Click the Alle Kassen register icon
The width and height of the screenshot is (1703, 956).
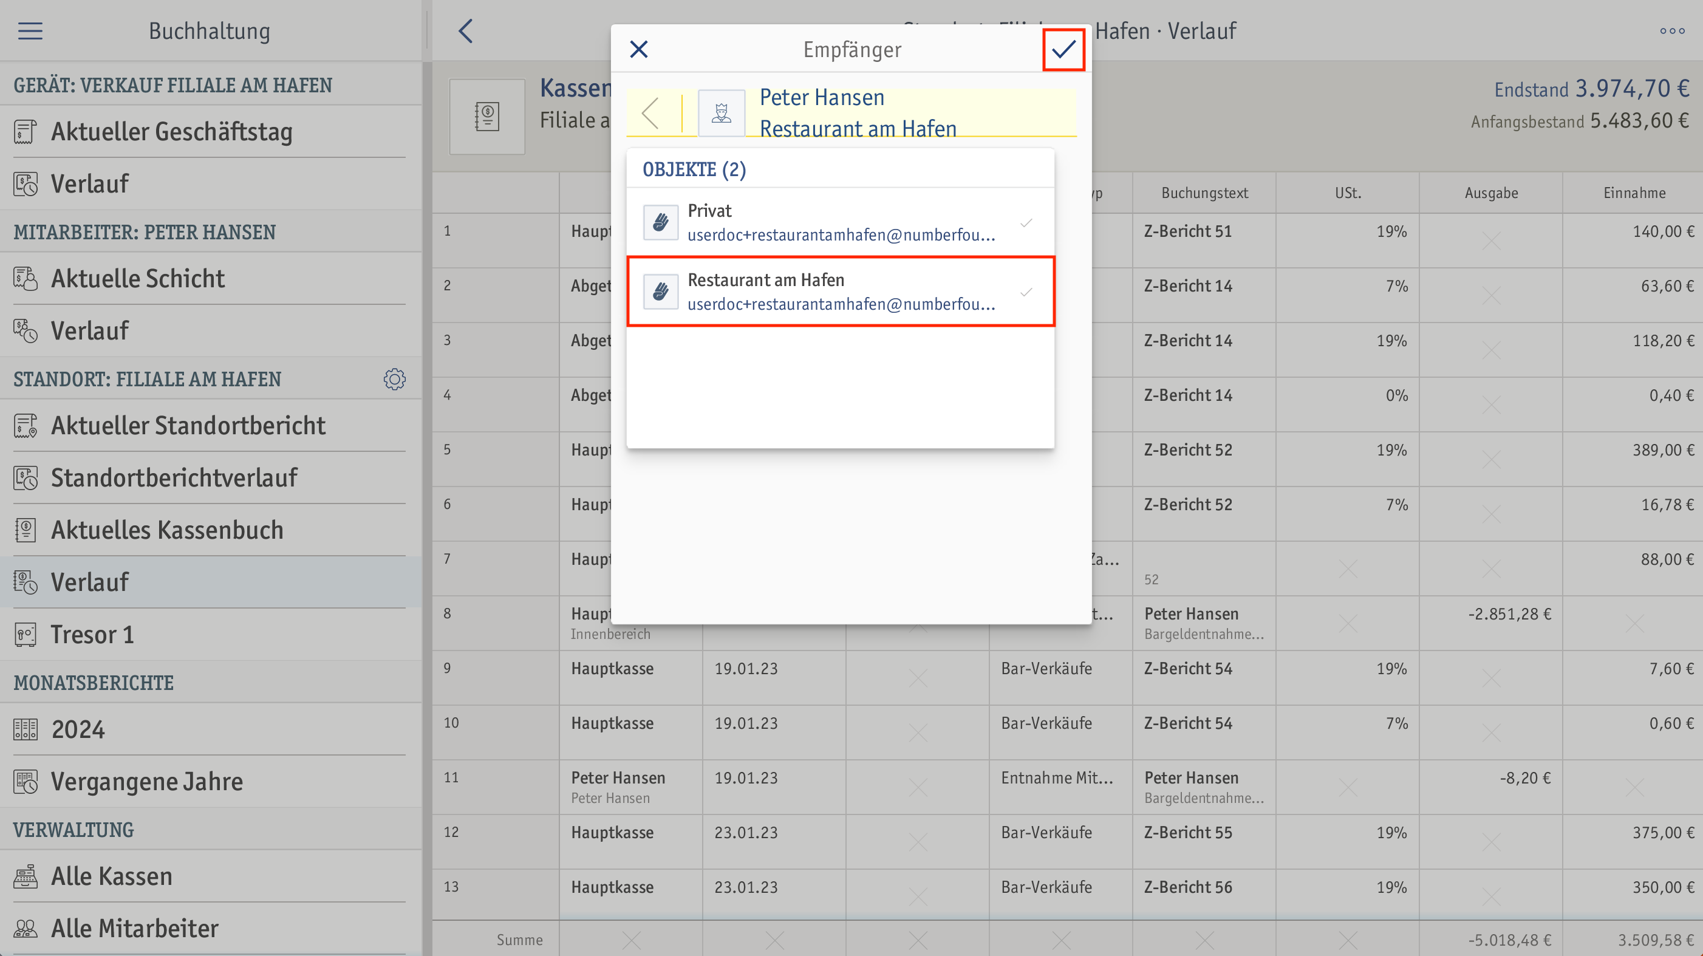[x=25, y=876]
